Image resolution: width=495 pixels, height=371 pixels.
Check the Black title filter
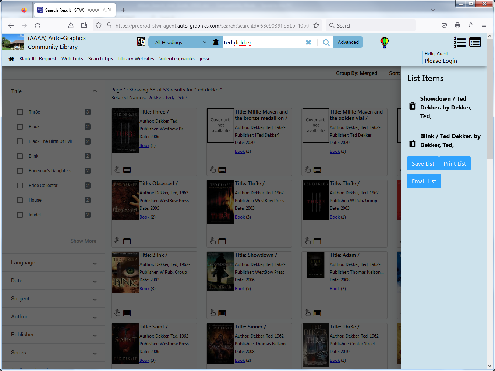tap(20, 127)
